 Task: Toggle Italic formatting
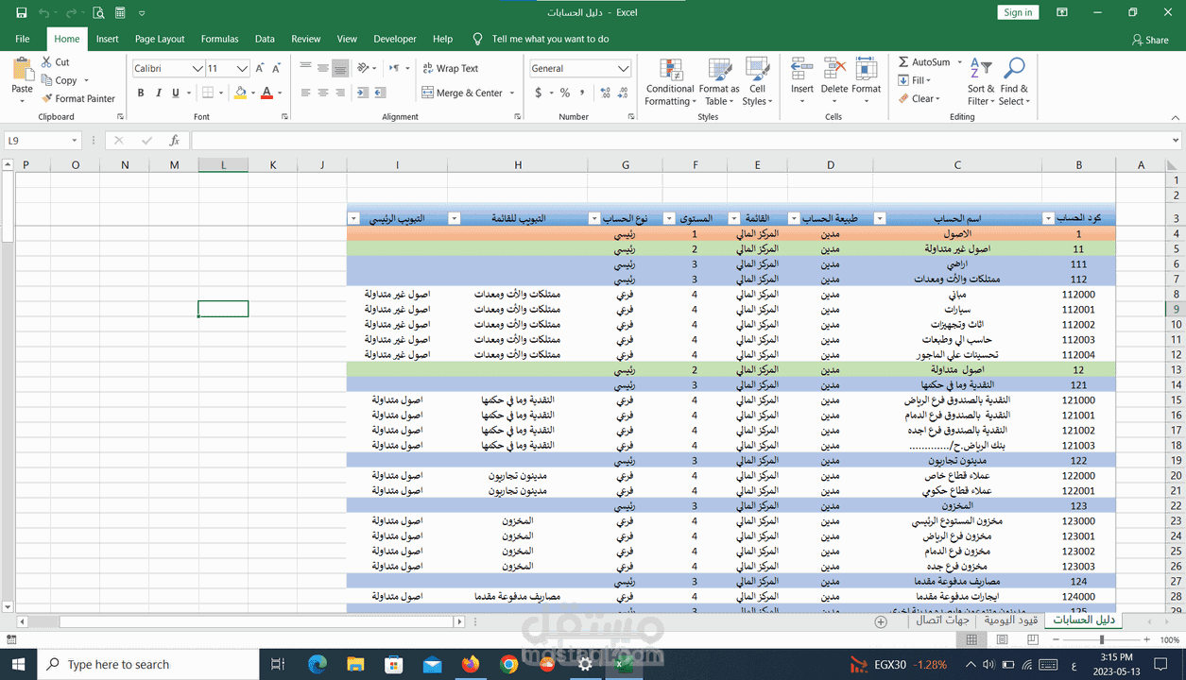[x=158, y=93]
